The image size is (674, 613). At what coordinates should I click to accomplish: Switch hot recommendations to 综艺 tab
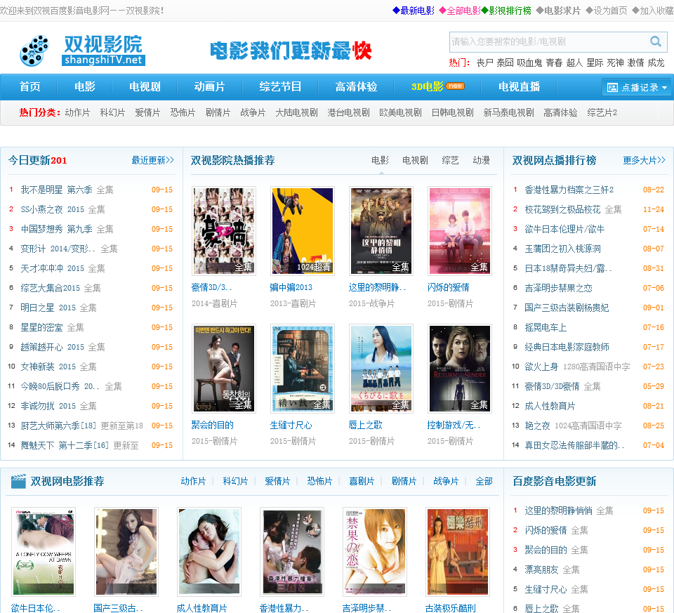click(451, 160)
